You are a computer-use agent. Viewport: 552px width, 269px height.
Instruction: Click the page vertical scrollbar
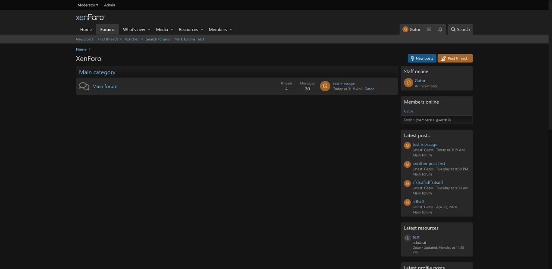pyautogui.click(x=550, y=65)
